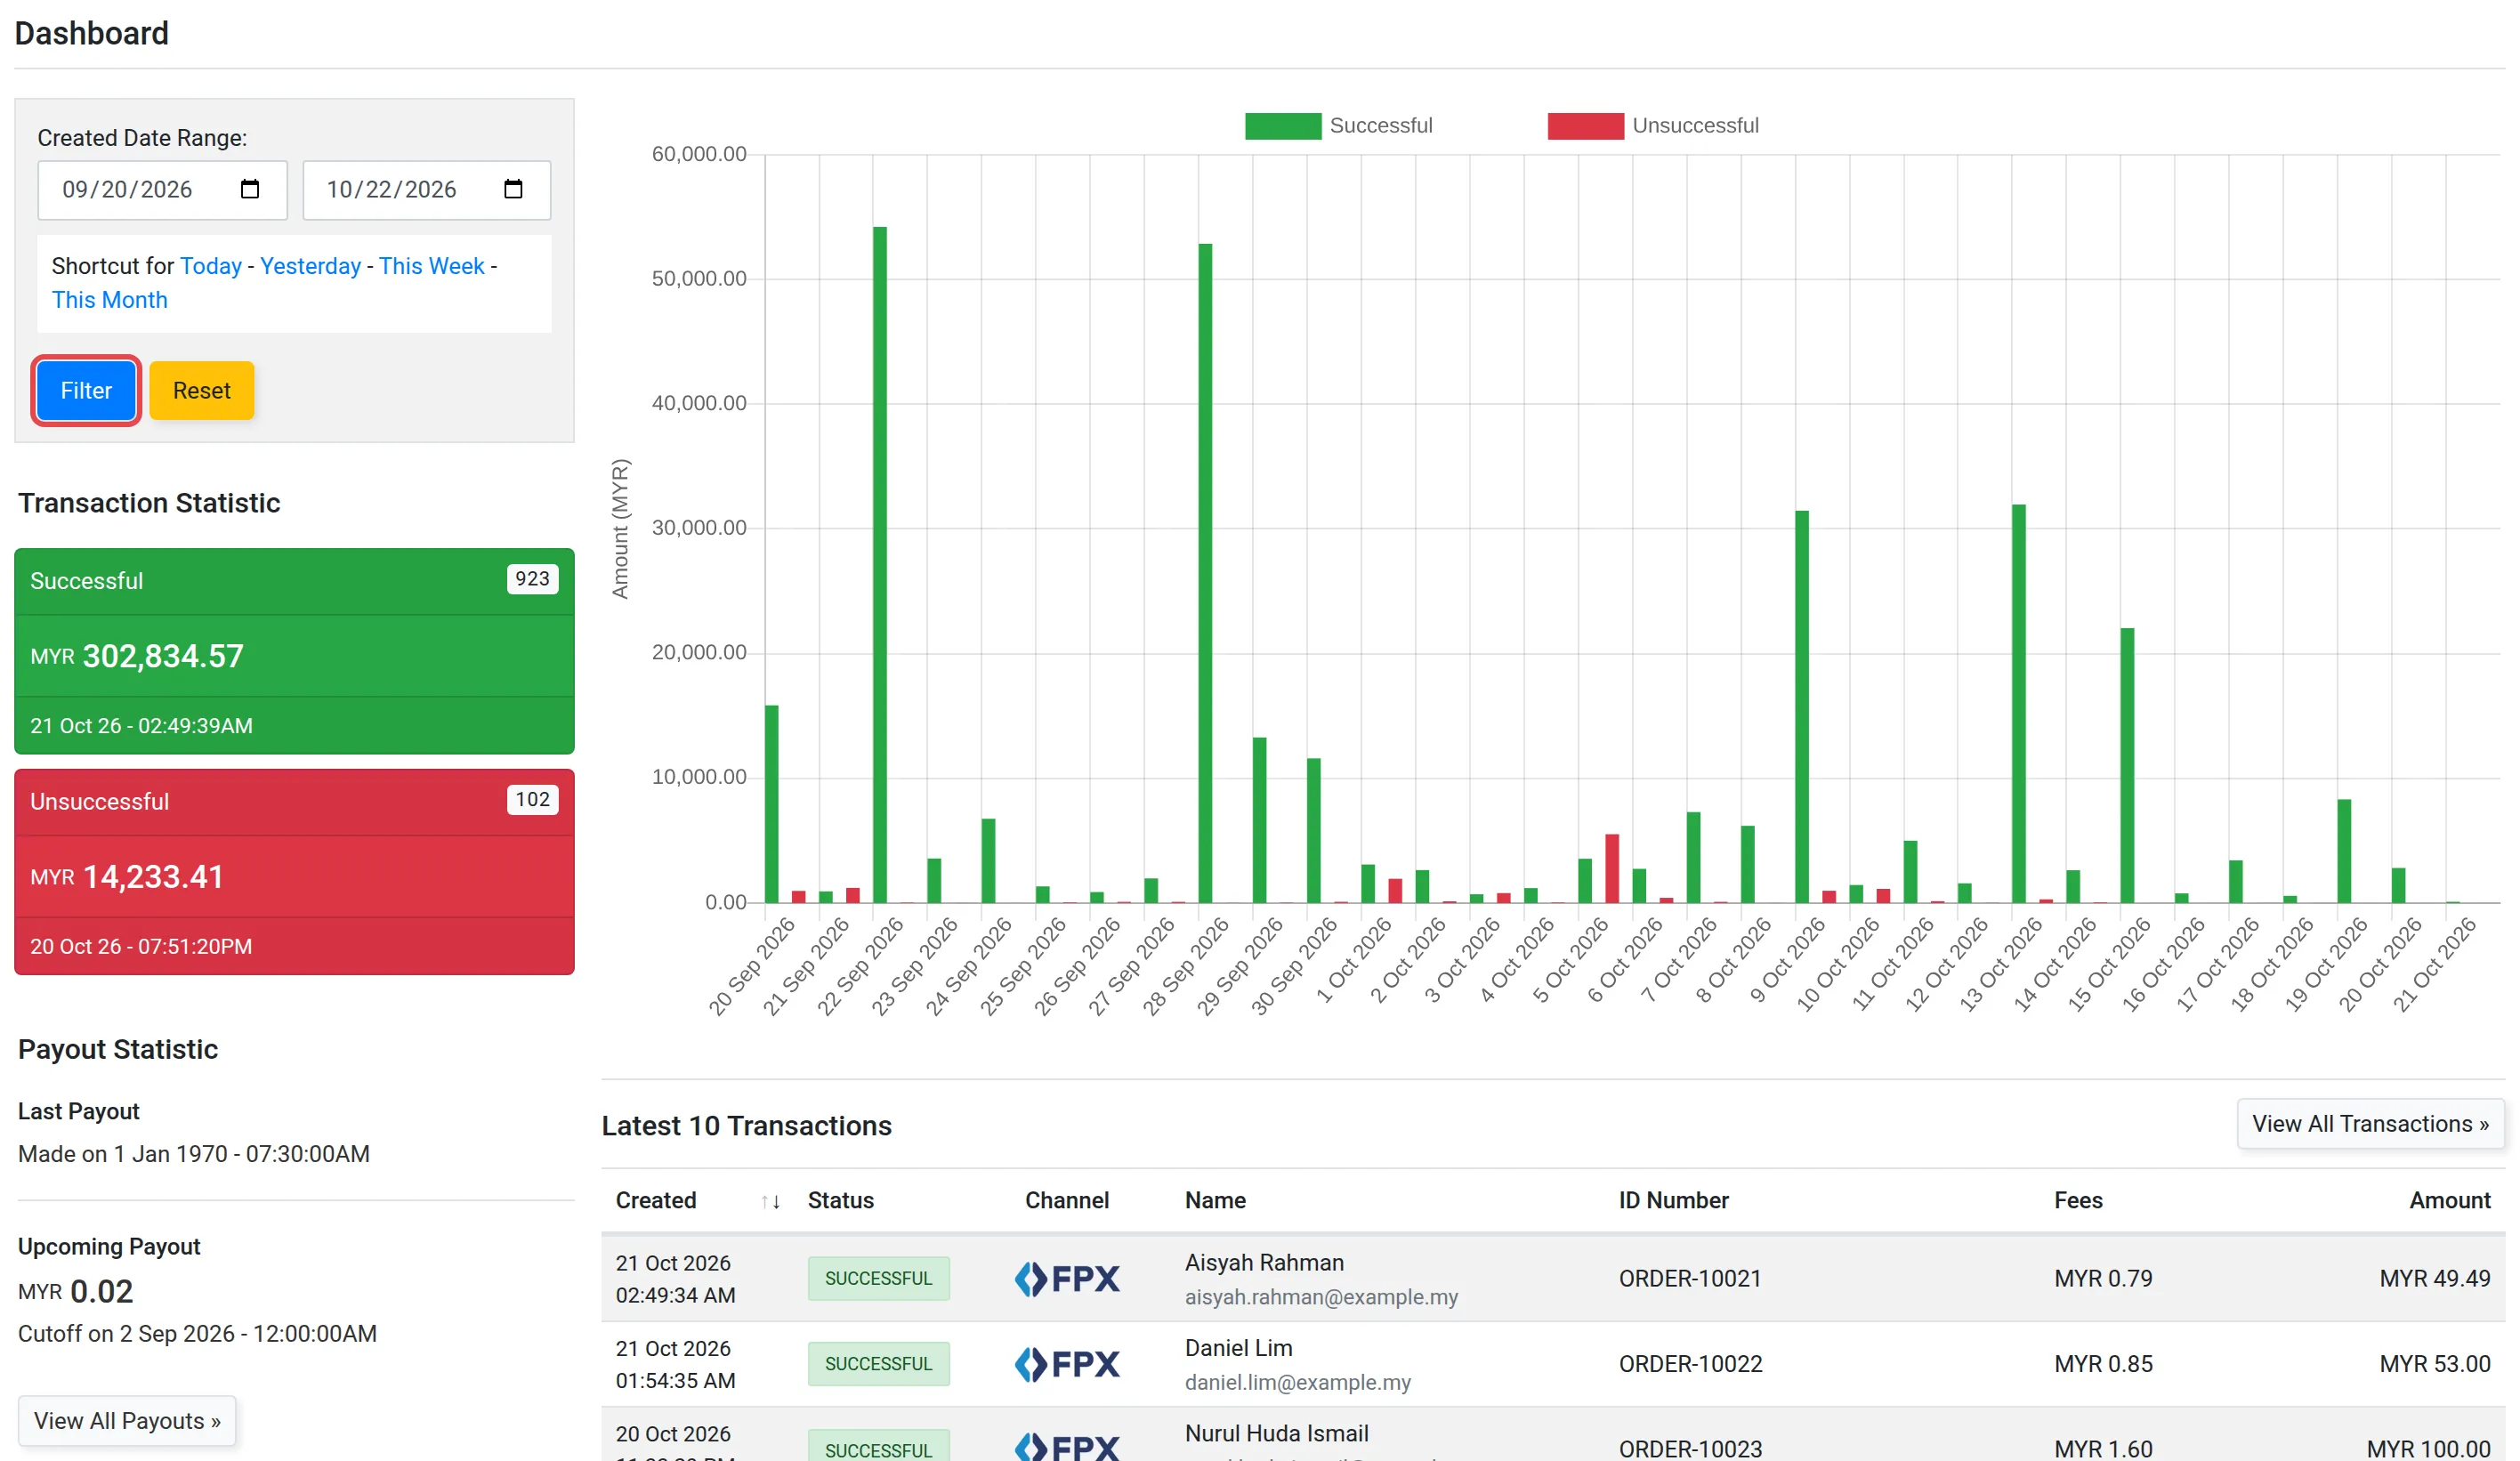
Task: Click the Reset button
Action: 202,390
